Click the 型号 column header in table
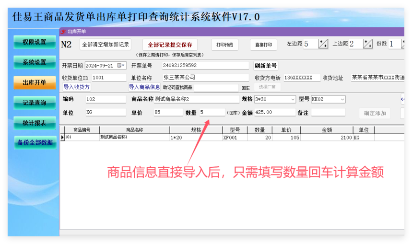The height and width of the screenshot is (244, 412). [x=235, y=130]
